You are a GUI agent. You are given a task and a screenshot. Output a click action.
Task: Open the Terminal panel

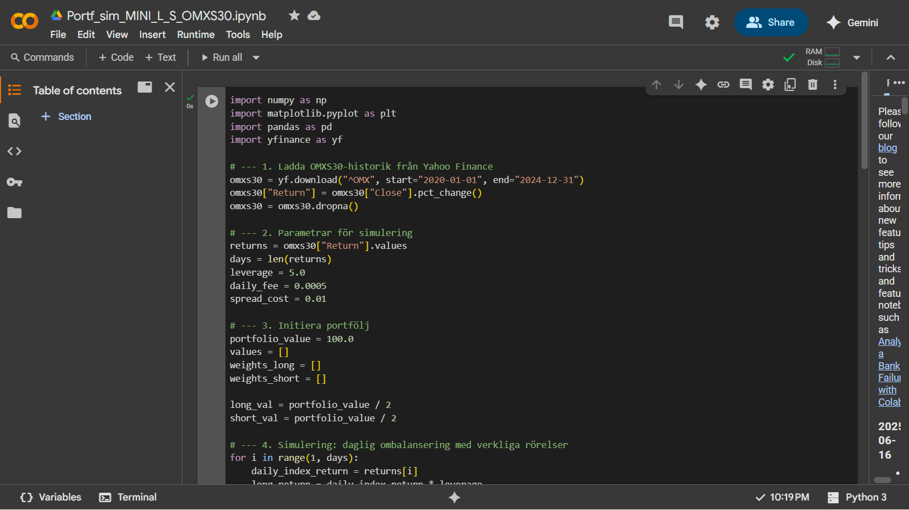(x=128, y=497)
